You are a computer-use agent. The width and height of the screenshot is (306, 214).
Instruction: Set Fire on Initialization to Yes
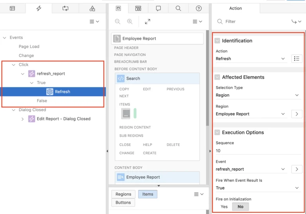[224, 206]
